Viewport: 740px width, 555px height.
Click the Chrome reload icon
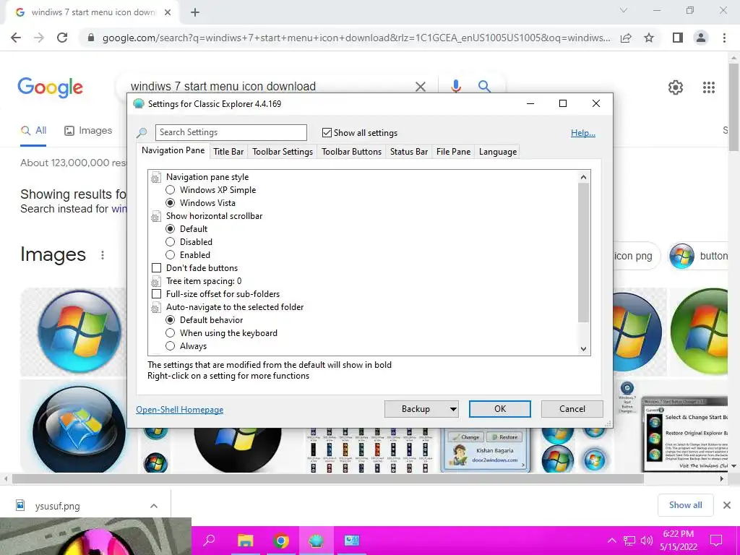[62, 38]
